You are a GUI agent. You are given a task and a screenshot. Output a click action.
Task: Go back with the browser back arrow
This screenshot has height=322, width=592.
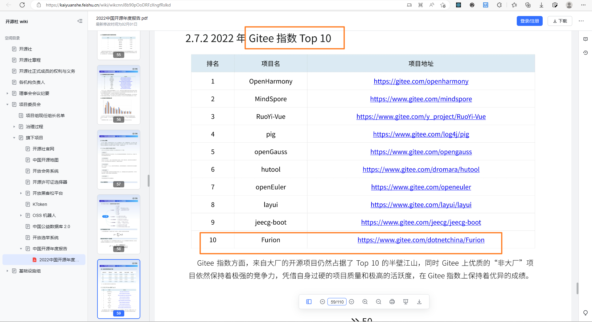pos(9,5)
